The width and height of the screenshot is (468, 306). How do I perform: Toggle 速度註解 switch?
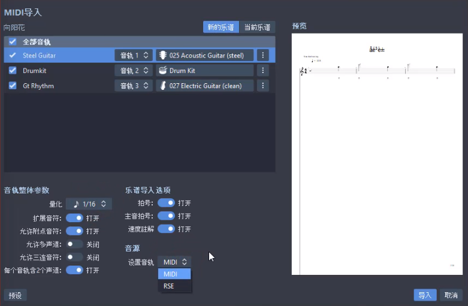click(x=166, y=229)
